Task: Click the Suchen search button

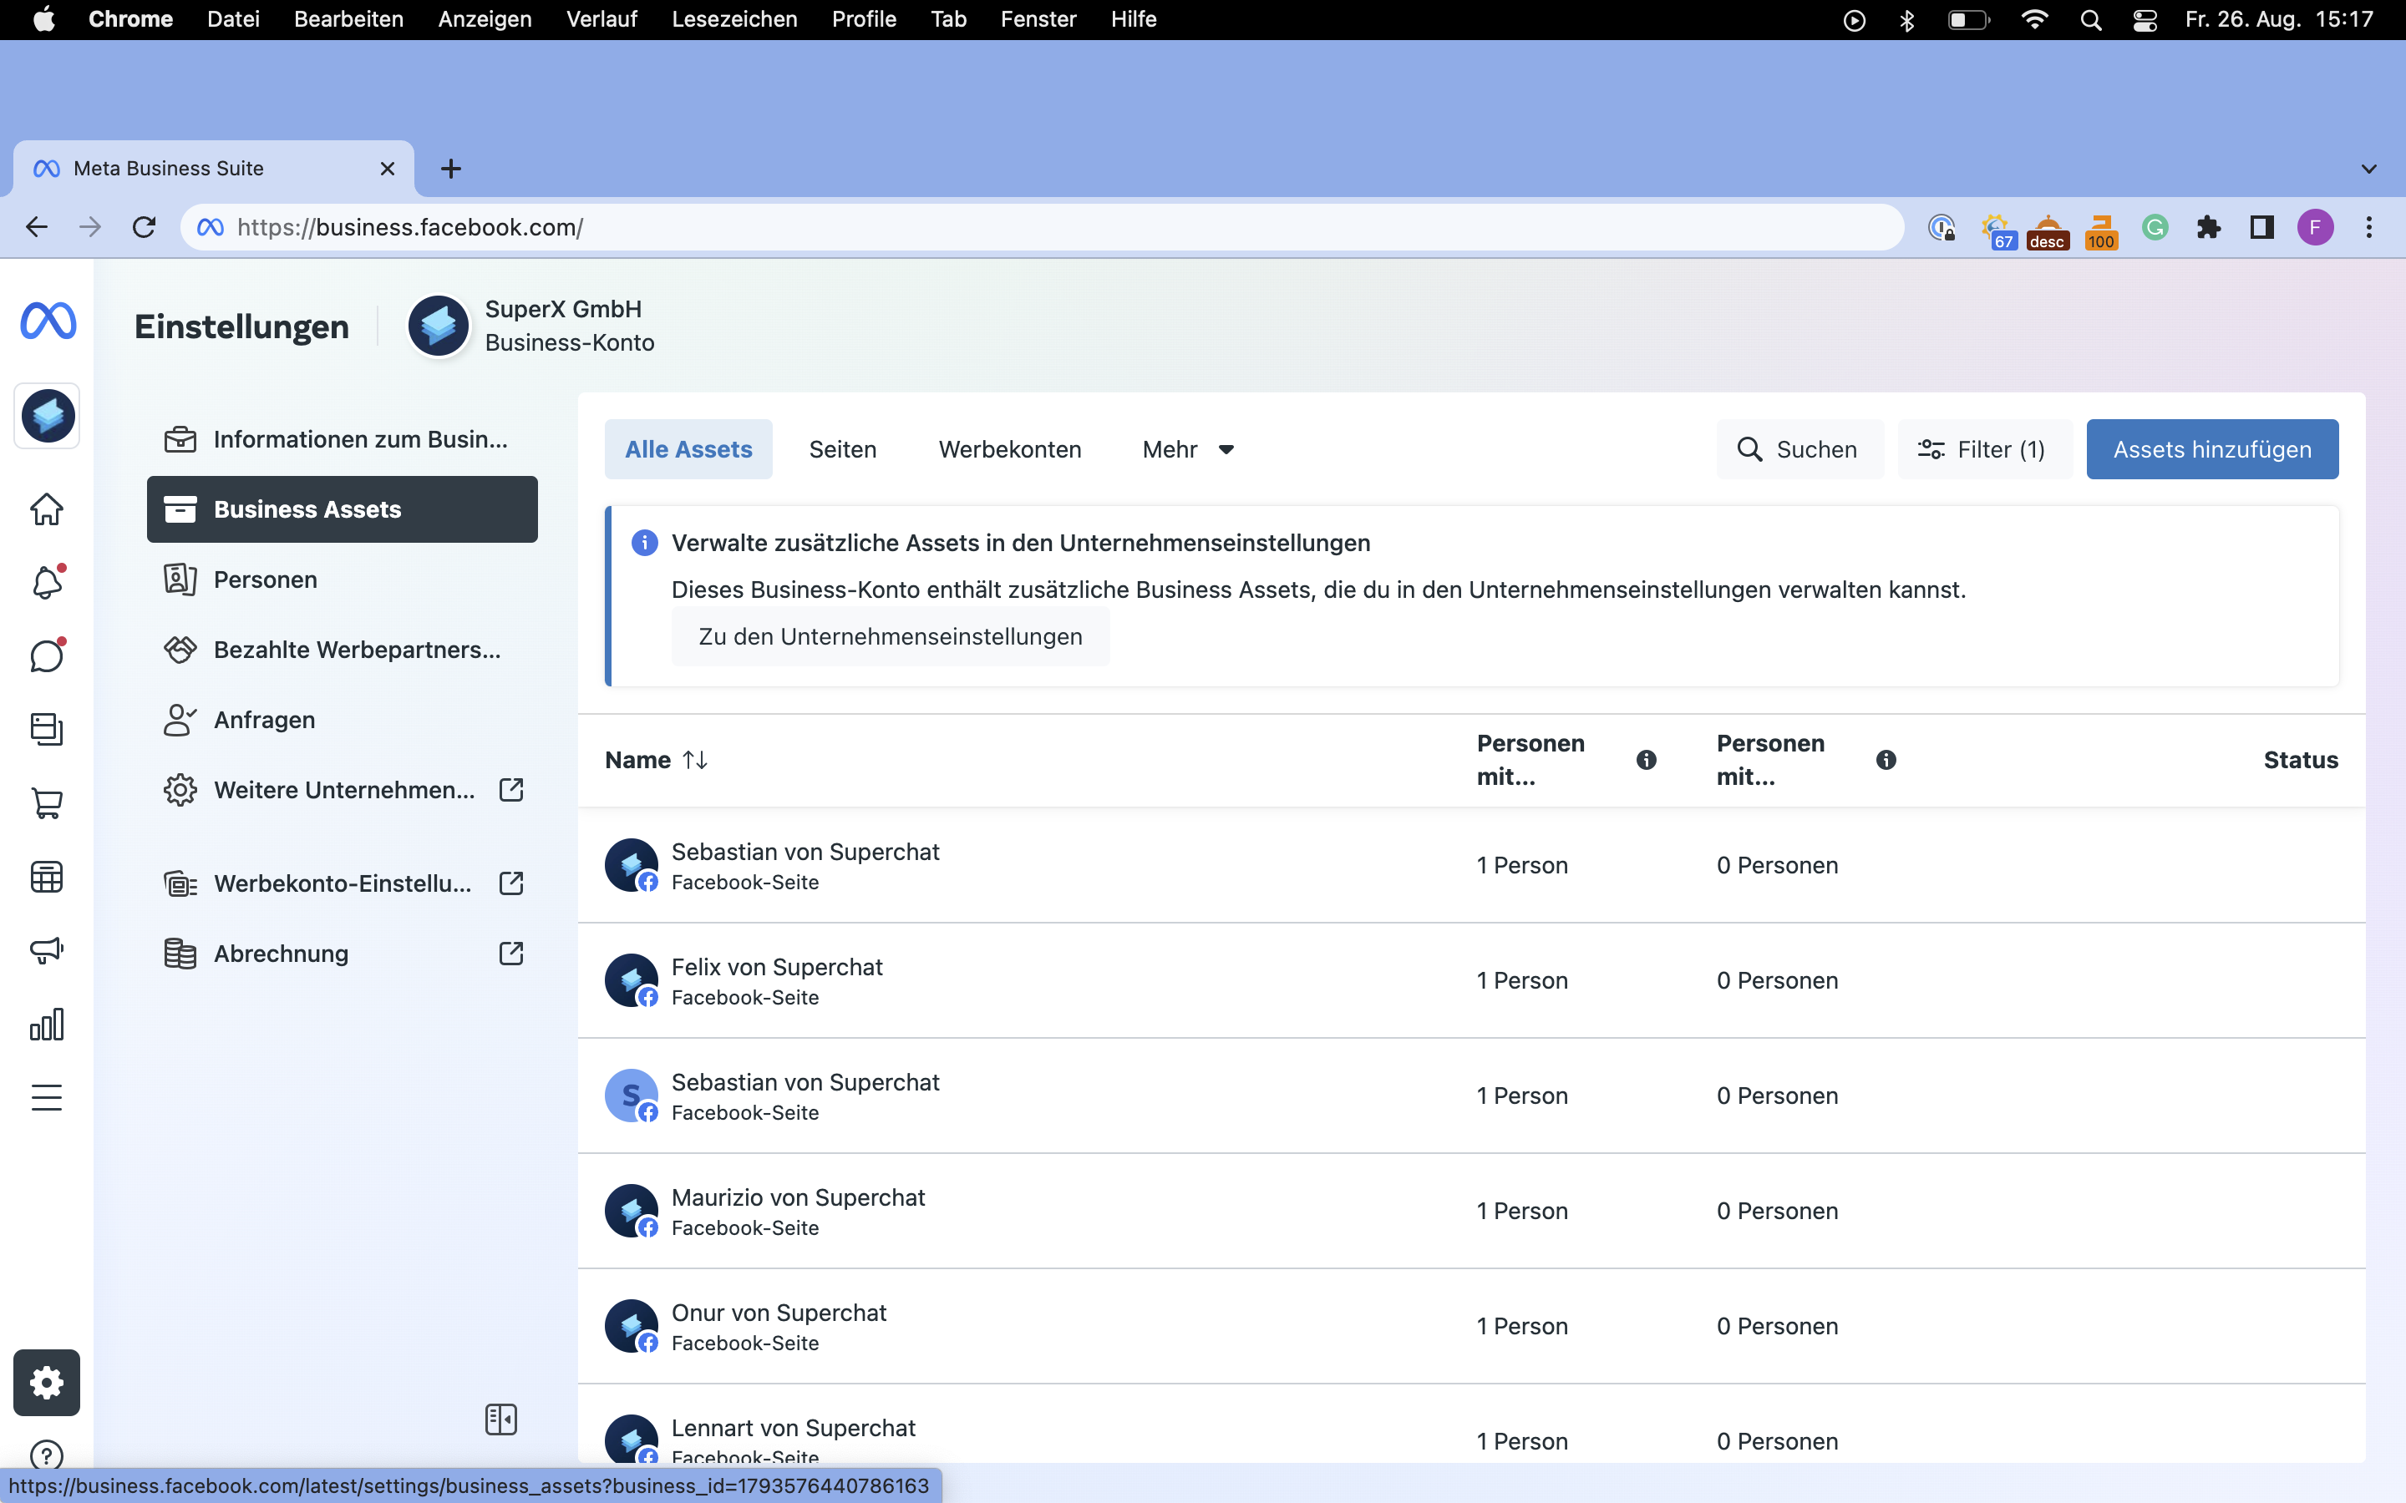Action: (x=1799, y=449)
